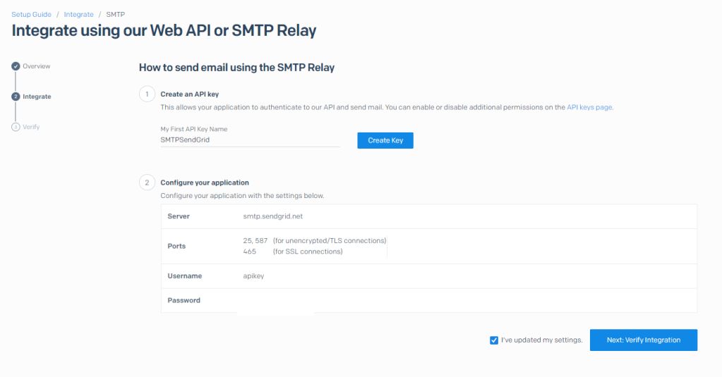Click the Overview completed checkmark icon

click(x=16, y=66)
